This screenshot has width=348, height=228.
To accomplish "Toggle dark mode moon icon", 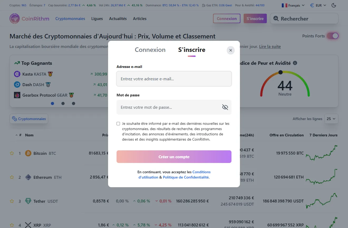I will pyautogui.click(x=334, y=5).
